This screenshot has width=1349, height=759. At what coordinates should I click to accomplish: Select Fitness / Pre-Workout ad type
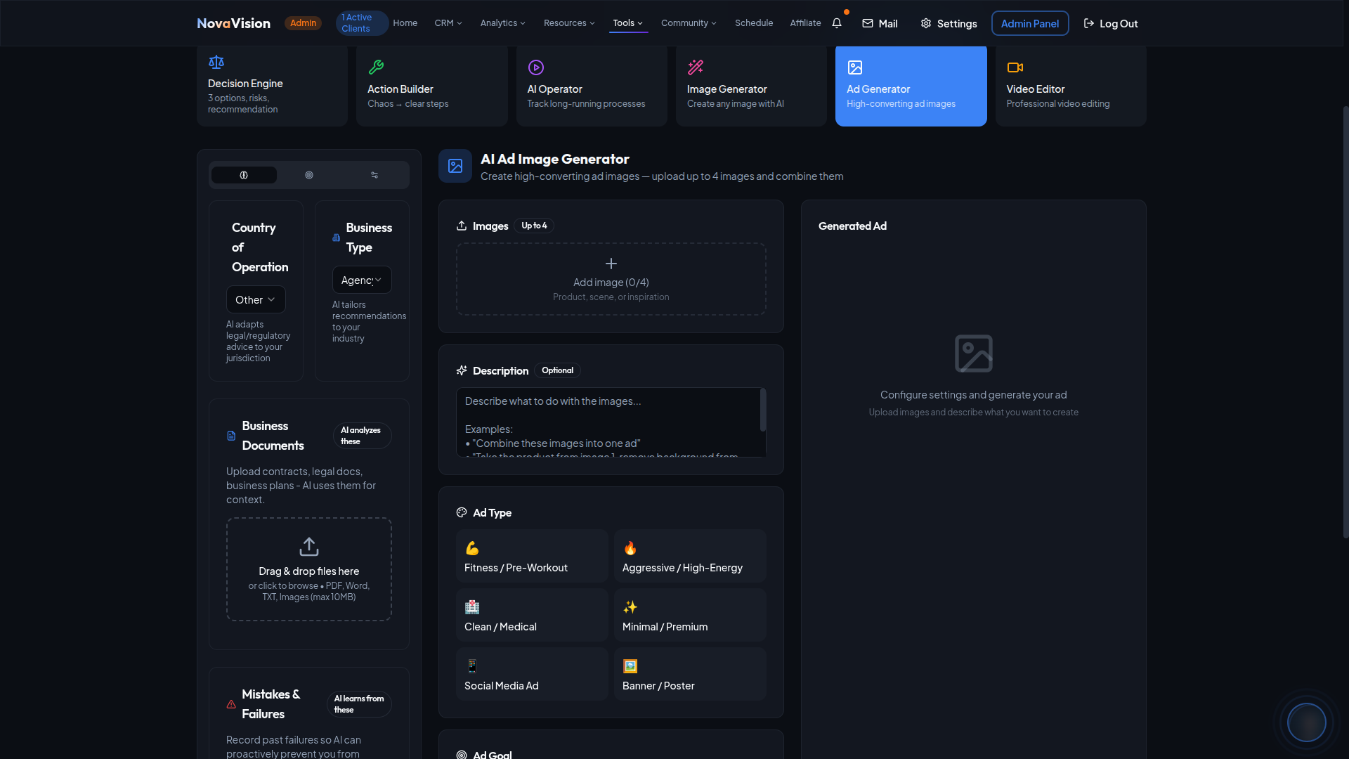532,556
